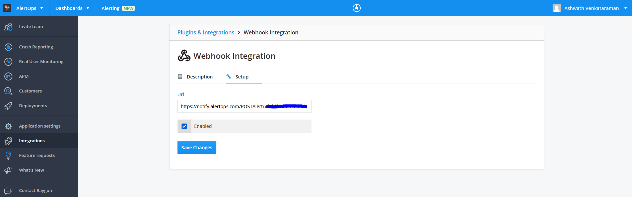Click the Application settings gear icon
Screen dimensions: 632x197
click(8, 126)
